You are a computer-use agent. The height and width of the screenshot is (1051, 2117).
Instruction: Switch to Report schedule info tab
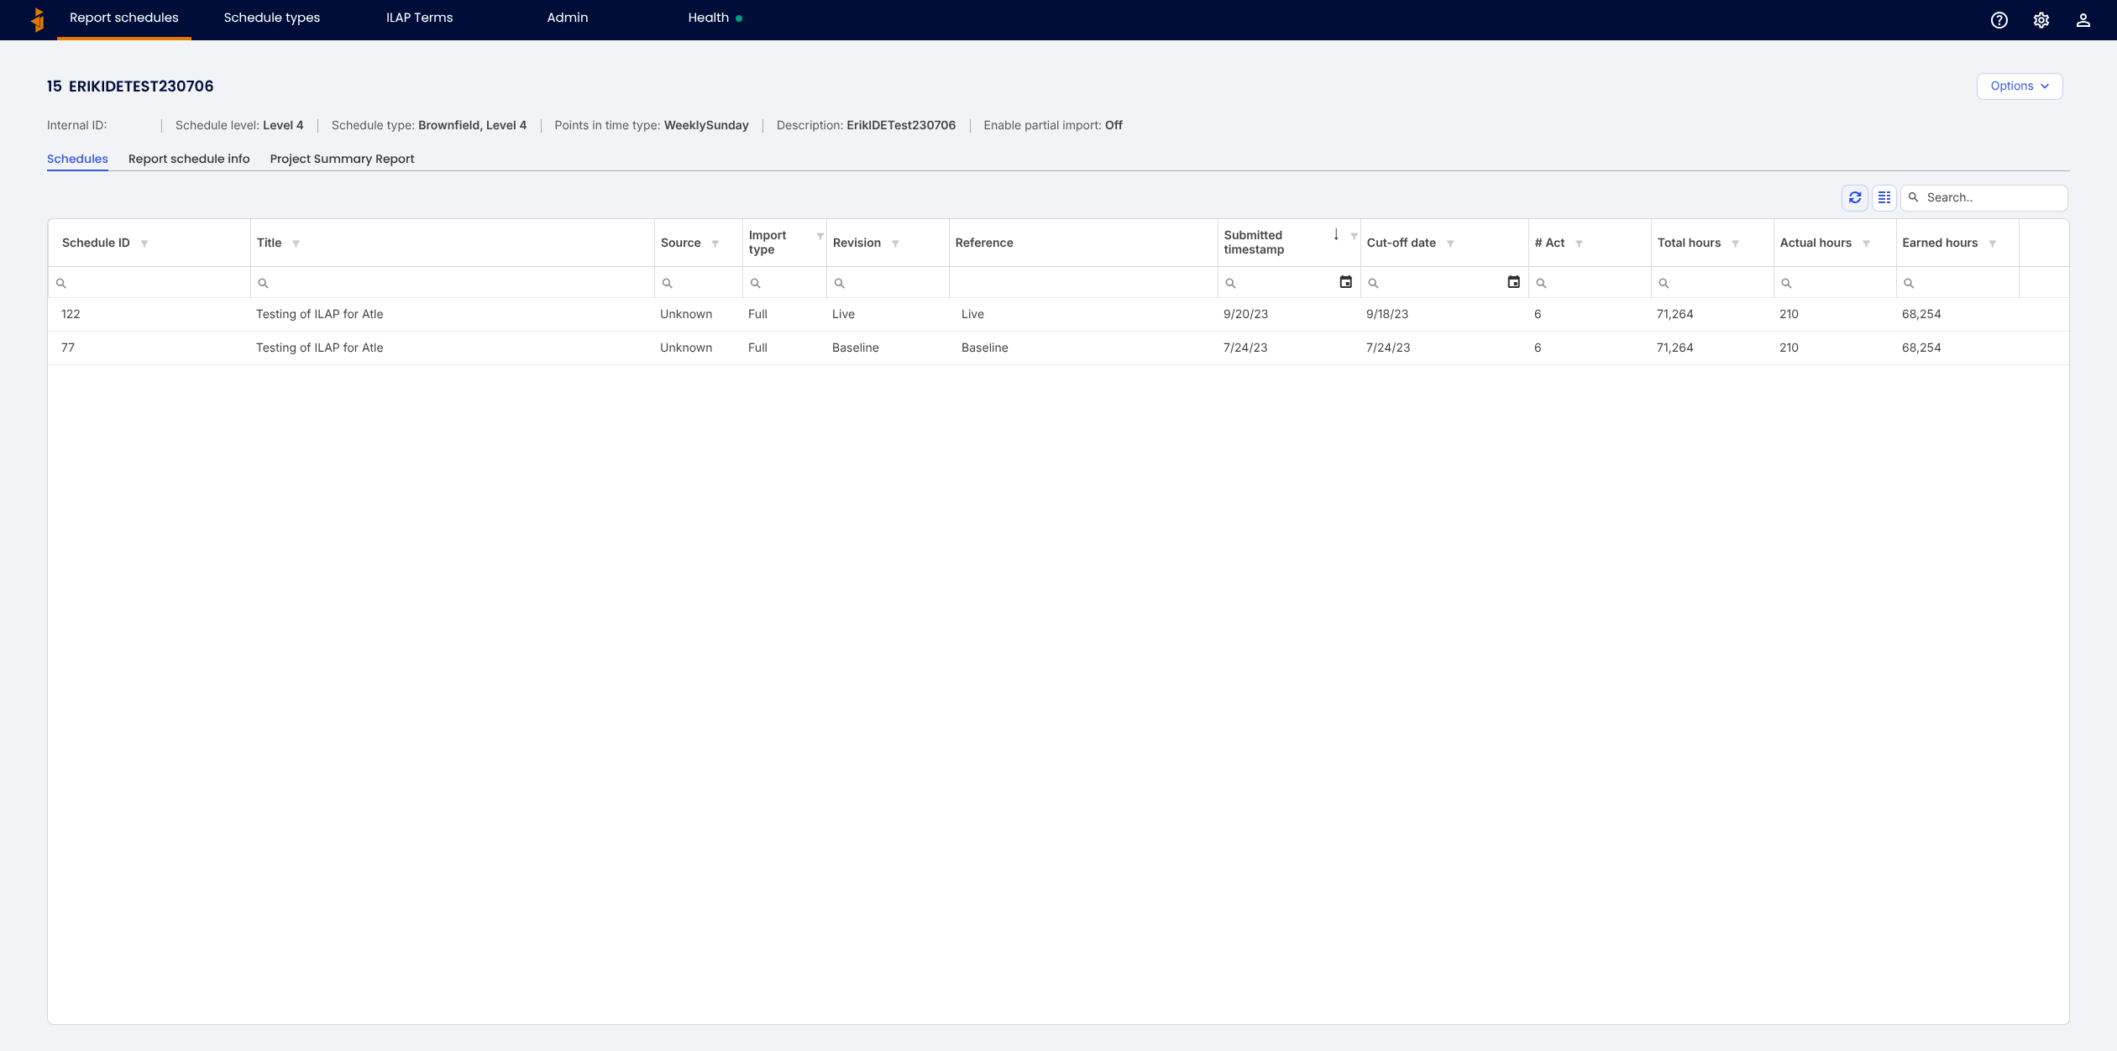tap(189, 159)
